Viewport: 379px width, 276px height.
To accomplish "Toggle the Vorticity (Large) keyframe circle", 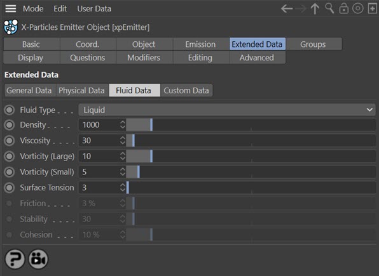I will (10, 156).
